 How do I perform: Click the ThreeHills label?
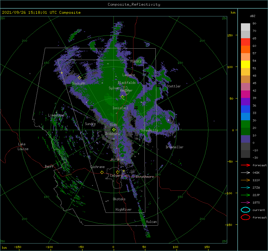click(149, 130)
